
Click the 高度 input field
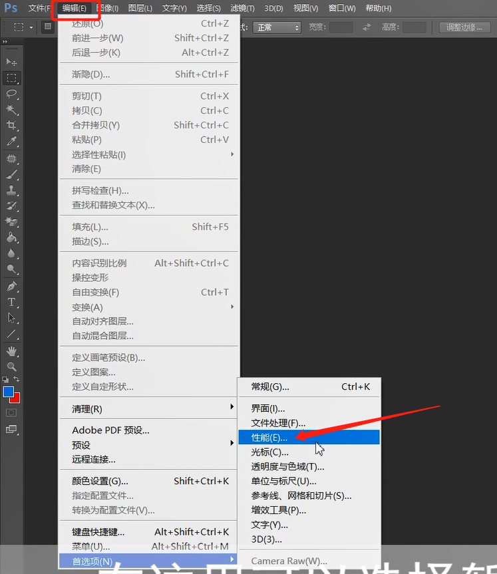tap(414, 27)
